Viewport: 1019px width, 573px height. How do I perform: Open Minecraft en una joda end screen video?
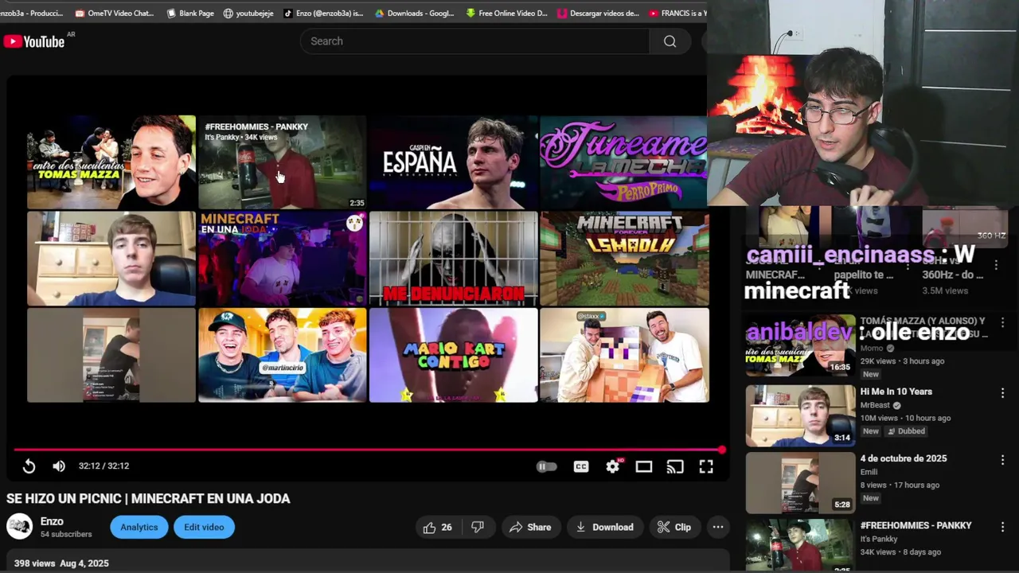coord(282,259)
